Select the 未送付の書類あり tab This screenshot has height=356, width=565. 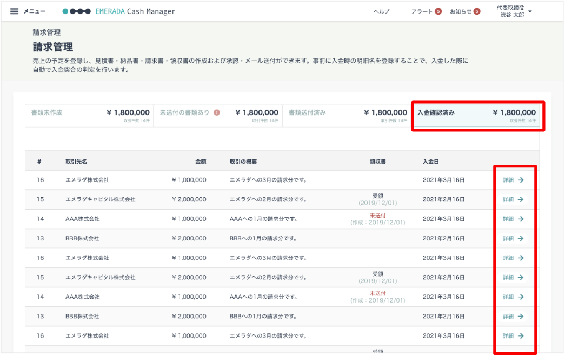(218, 116)
